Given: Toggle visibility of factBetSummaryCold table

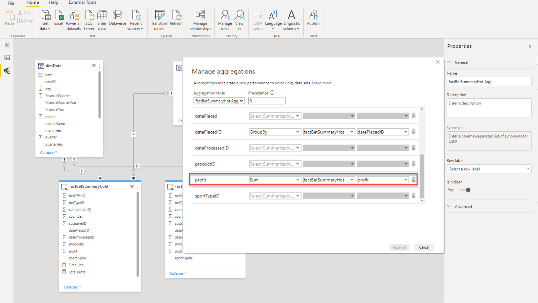Looking at the screenshot, I should click(132, 186).
